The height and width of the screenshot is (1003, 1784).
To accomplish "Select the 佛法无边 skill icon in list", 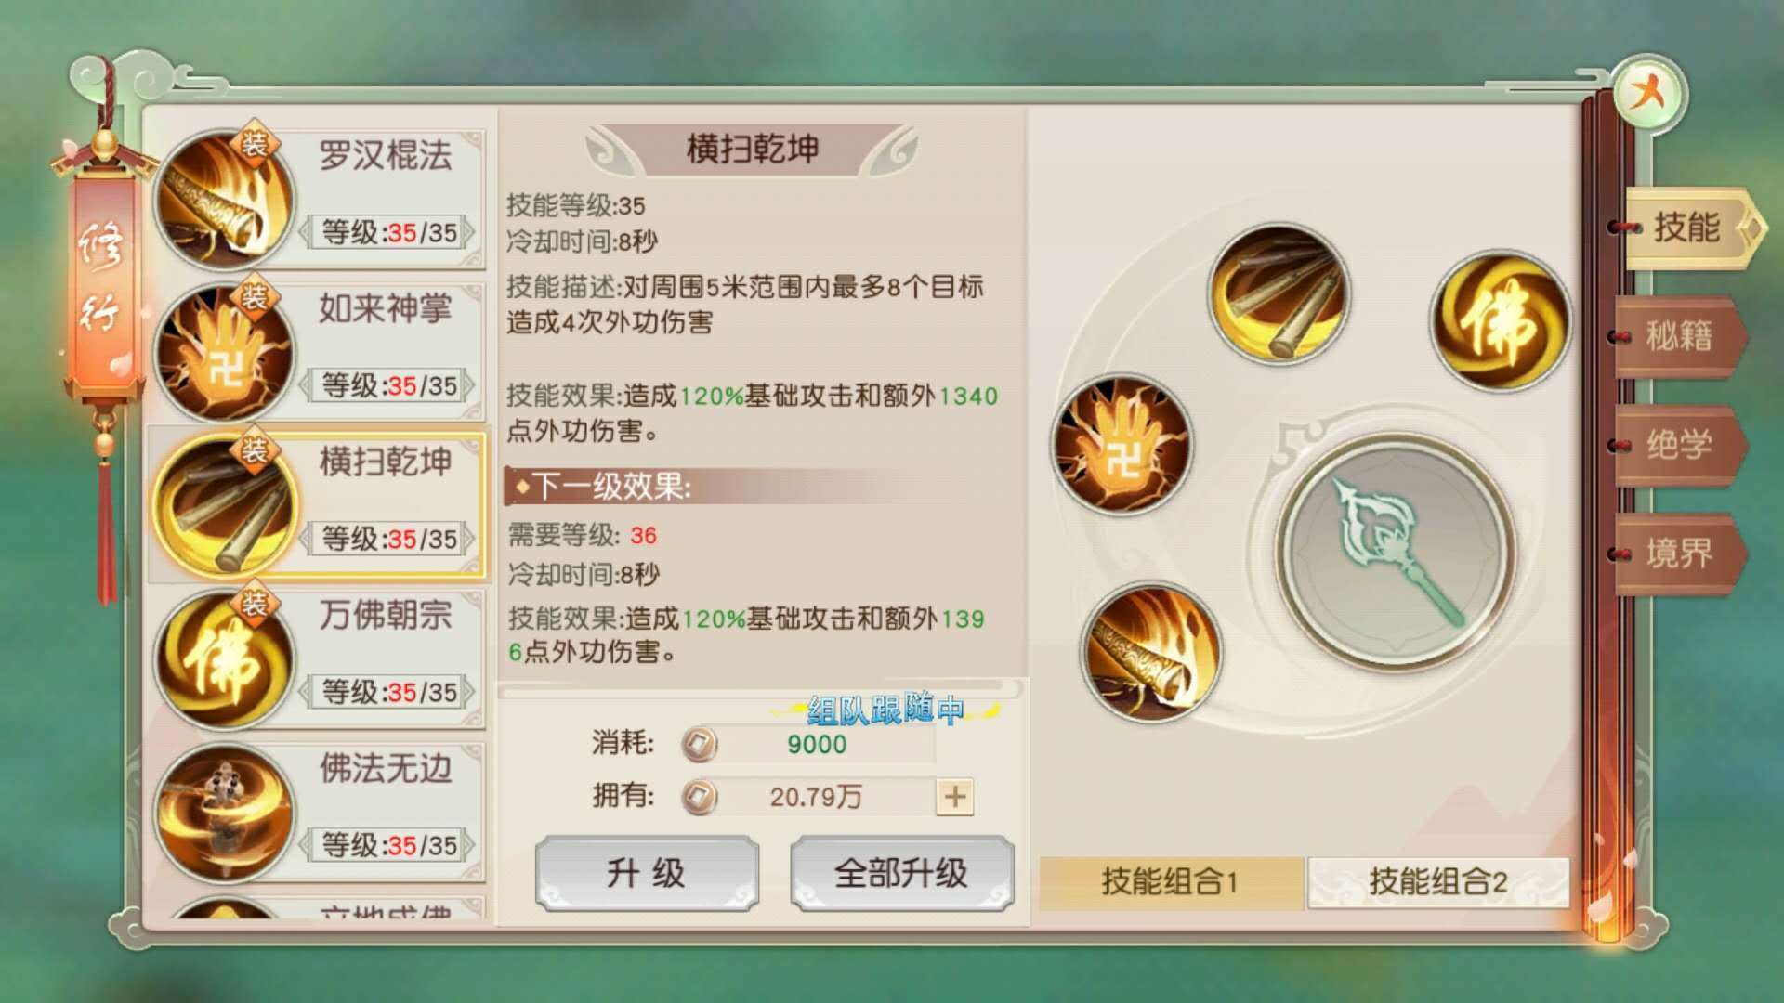I will [x=224, y=813].
